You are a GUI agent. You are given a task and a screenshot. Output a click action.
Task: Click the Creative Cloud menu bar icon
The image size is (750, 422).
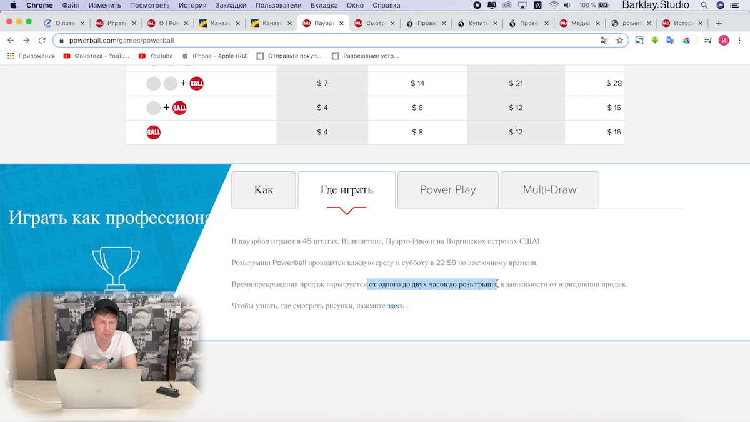tap(507, 5)
